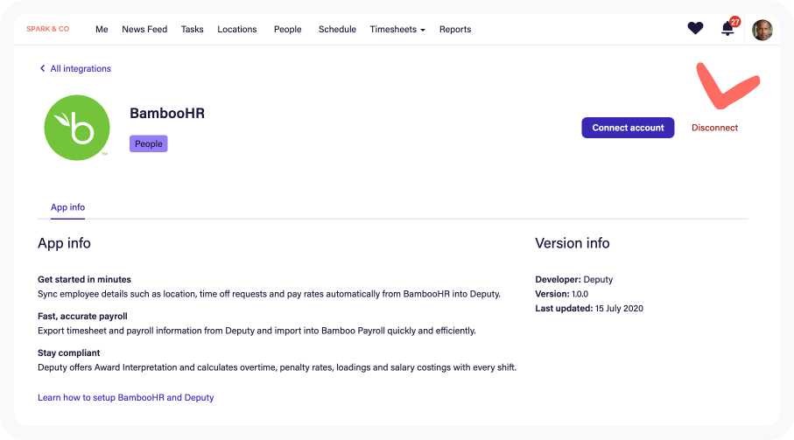Click the BambooHR logo
Viewport: 794px width, 440px height.
click(x=77, y=128)
